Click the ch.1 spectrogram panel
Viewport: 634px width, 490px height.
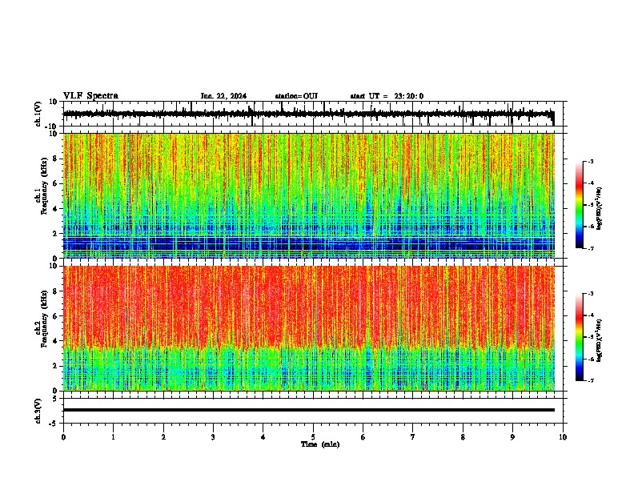pyautogui.click(x=313, y=195)
